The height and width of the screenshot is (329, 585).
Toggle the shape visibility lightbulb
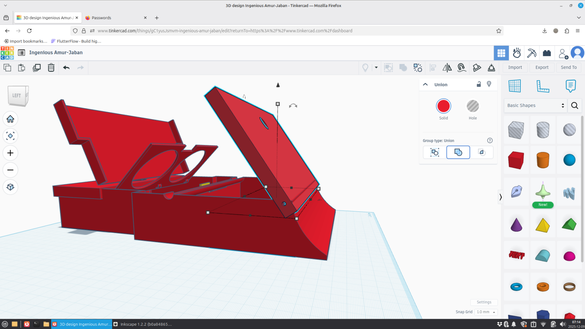[489, 84]
